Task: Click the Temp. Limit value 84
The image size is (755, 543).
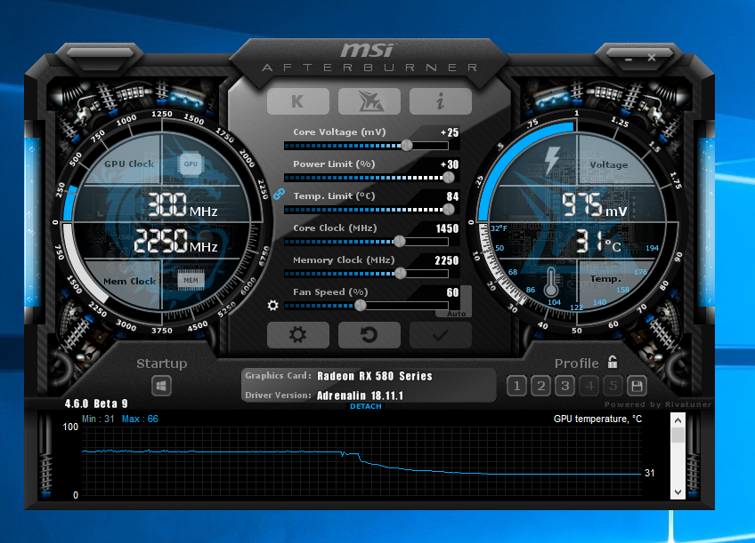Action: [x=452, y=196]
